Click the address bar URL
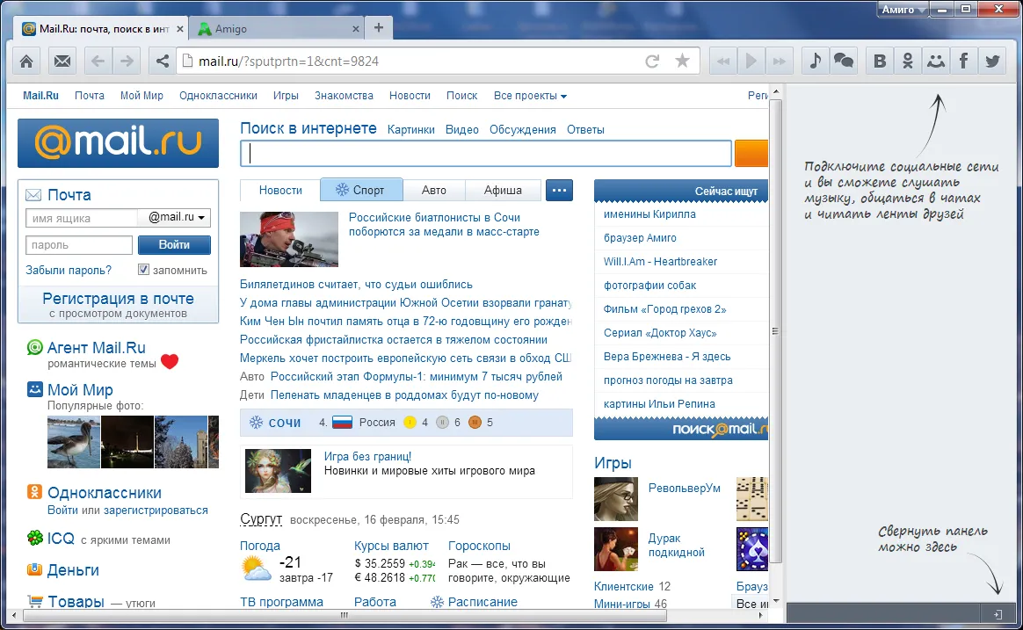1023x630 pixels. (x=288, y=62)
